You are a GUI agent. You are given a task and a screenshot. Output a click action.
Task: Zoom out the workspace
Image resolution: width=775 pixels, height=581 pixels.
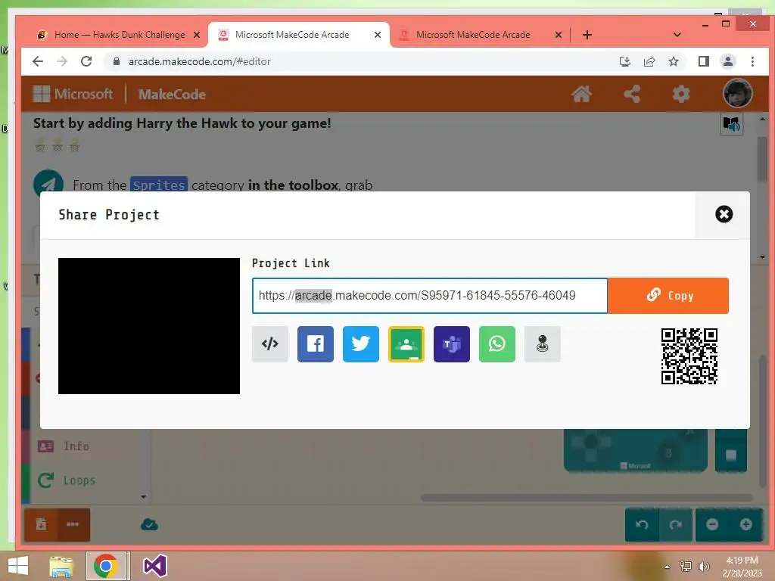pyautogui.click(x=712, y=525)
